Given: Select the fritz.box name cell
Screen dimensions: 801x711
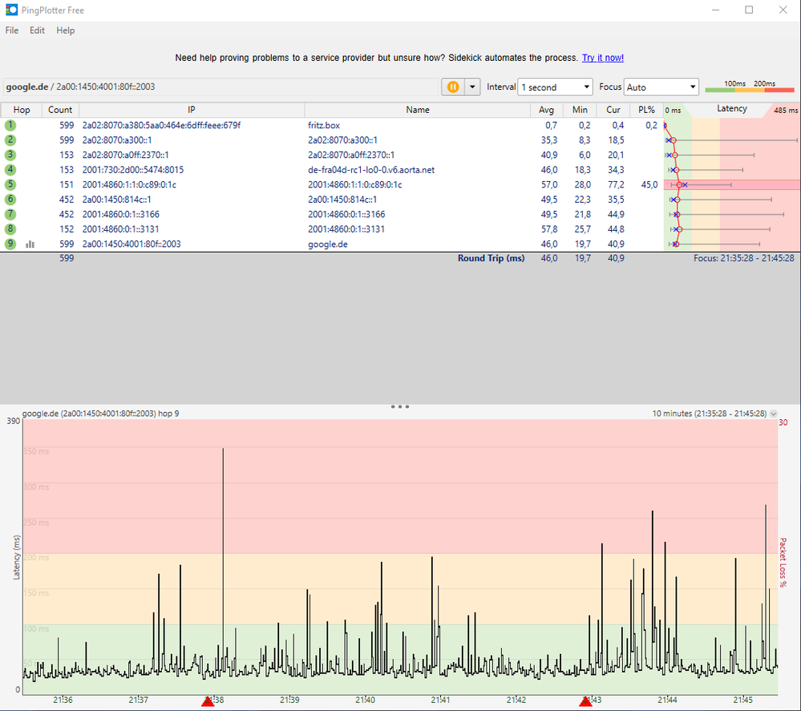Looking at the screenshot, I should click(x=324, y=125).
